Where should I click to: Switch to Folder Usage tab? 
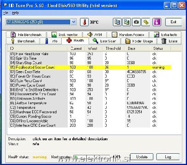[x=139, y=41]
